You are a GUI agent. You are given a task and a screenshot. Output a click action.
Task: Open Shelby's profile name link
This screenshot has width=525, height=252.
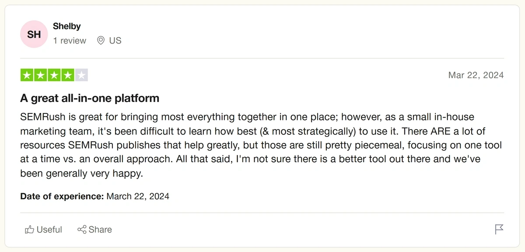(x=66, y=26)
